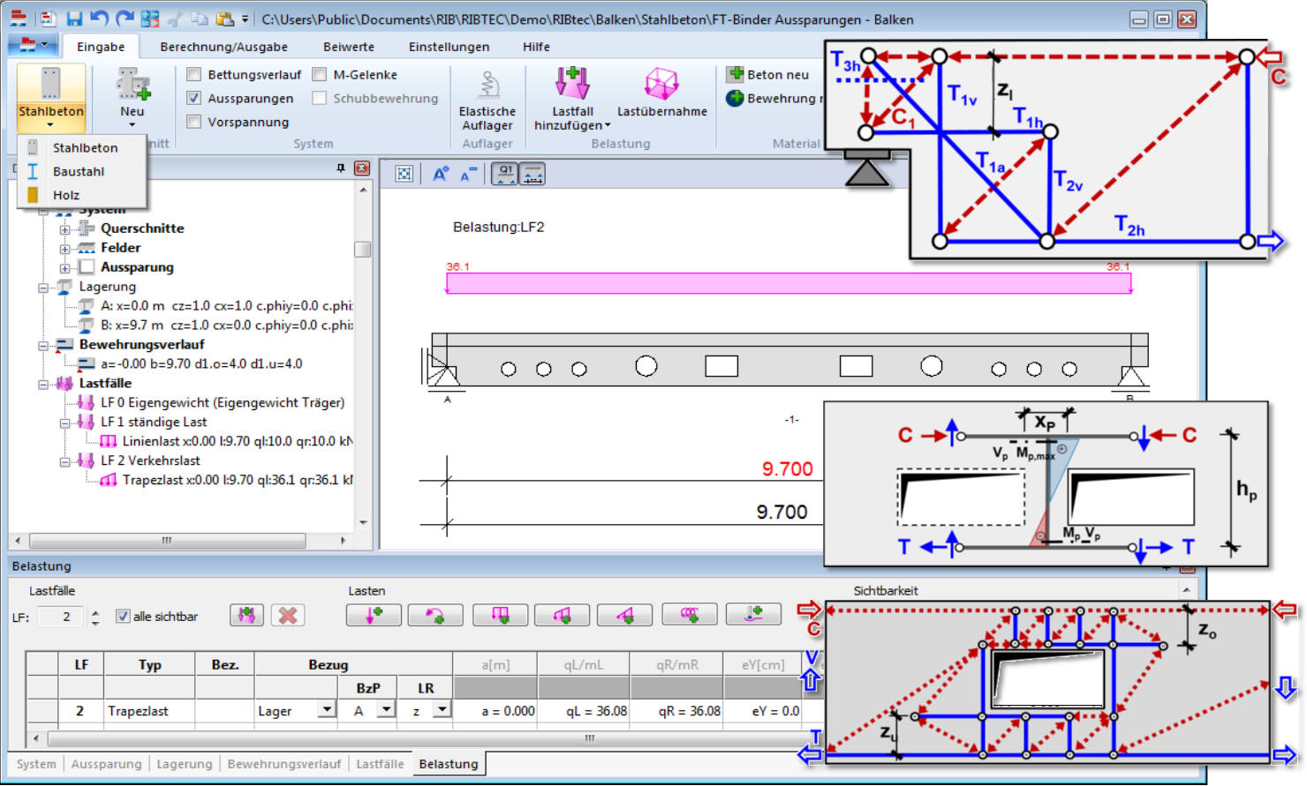Viewport: 1307px width, 786px height.
Task: Select Baustahl from the material menu
Action: pos(81,171)
